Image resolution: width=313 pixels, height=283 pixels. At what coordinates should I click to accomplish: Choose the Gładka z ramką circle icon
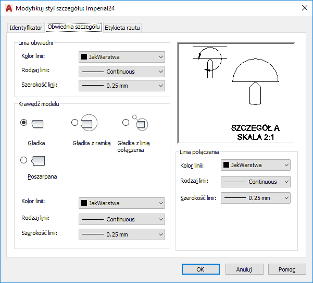tap(89, 123)
